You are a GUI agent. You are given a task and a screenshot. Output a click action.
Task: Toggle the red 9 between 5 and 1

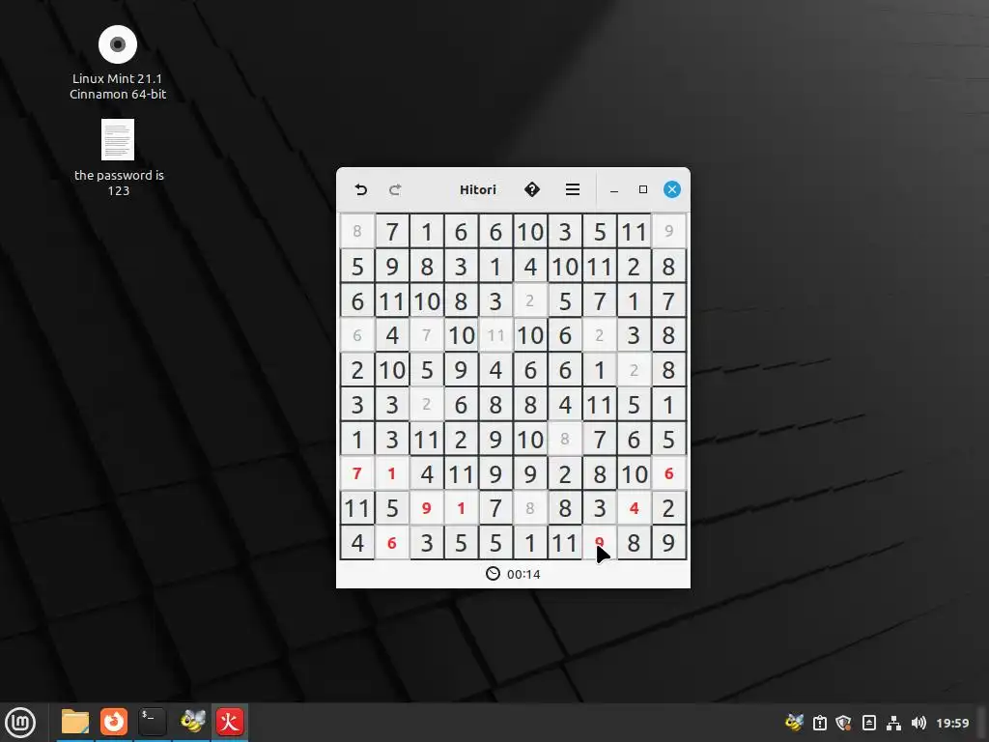coord(426,508)
